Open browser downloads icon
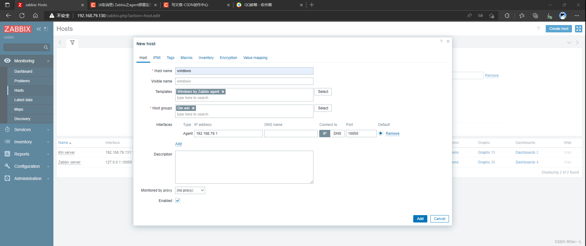 549,16
